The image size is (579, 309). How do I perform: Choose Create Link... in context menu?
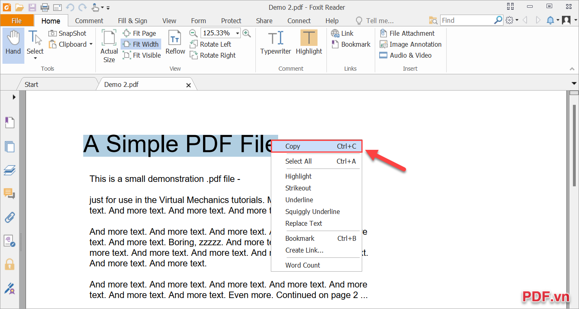click(x=316, y=250)
